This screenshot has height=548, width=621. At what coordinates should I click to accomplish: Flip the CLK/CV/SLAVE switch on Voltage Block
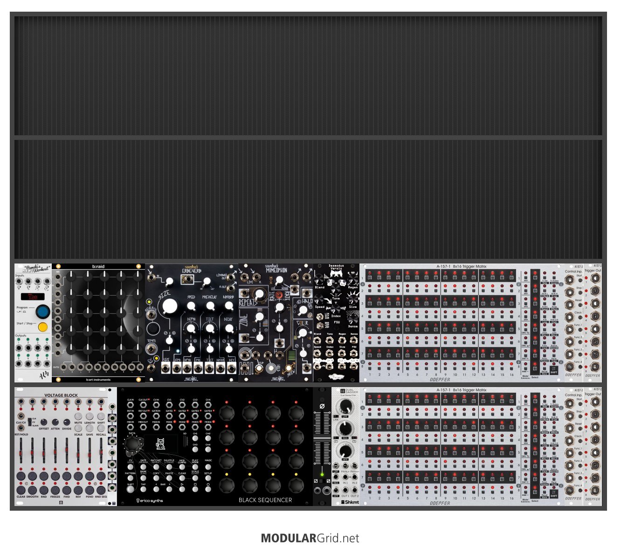tap(29, 422)
